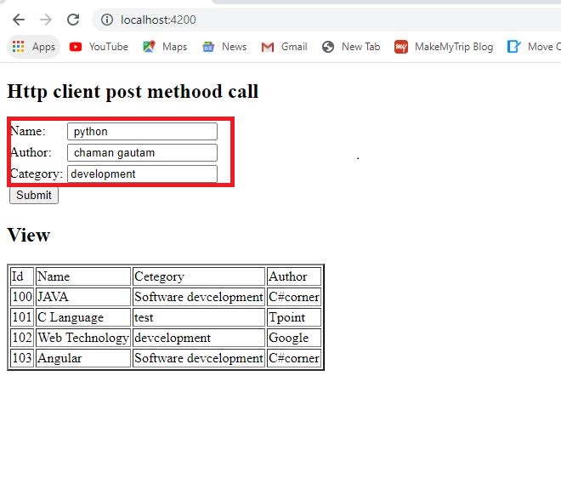The width and height of the screenshot is (561, 484).
Task: Select the Id column header
Action: tap(22, 276)
